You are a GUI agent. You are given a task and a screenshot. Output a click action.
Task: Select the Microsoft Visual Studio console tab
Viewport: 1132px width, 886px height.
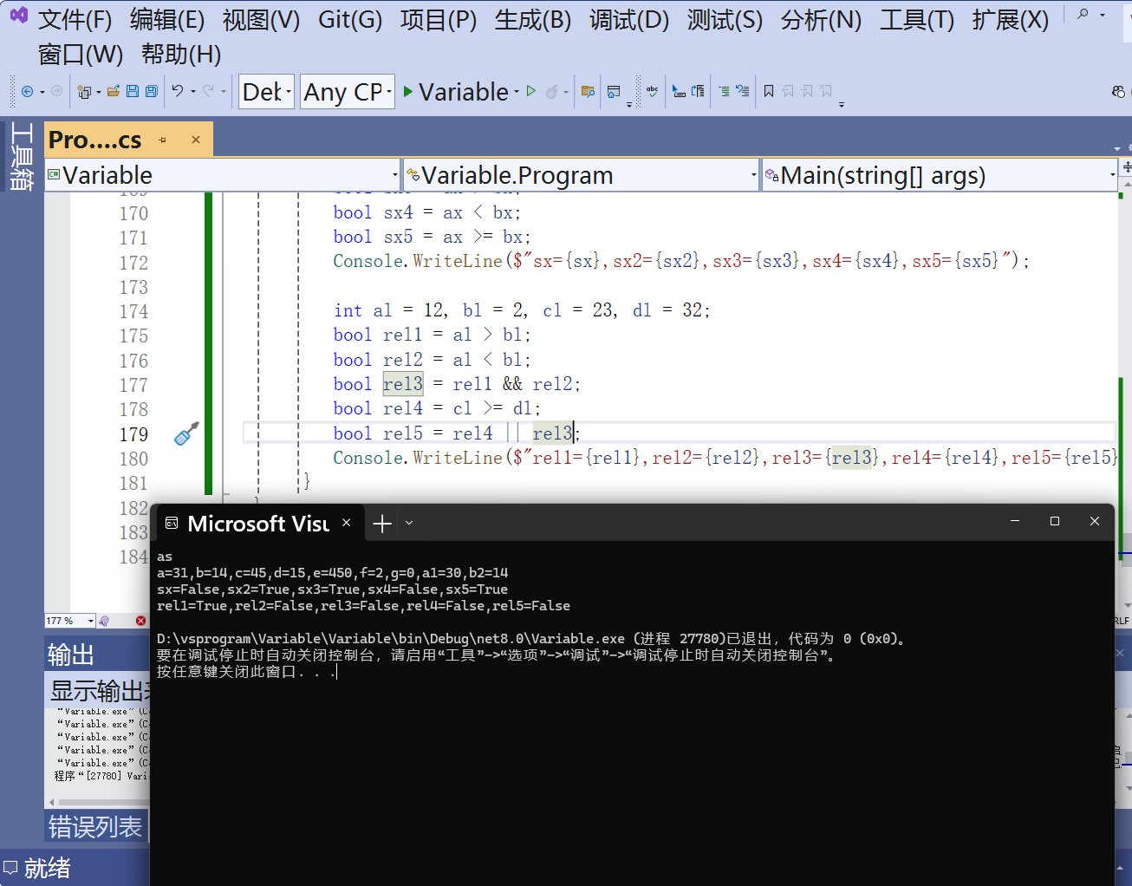click(x=257, y=524)
